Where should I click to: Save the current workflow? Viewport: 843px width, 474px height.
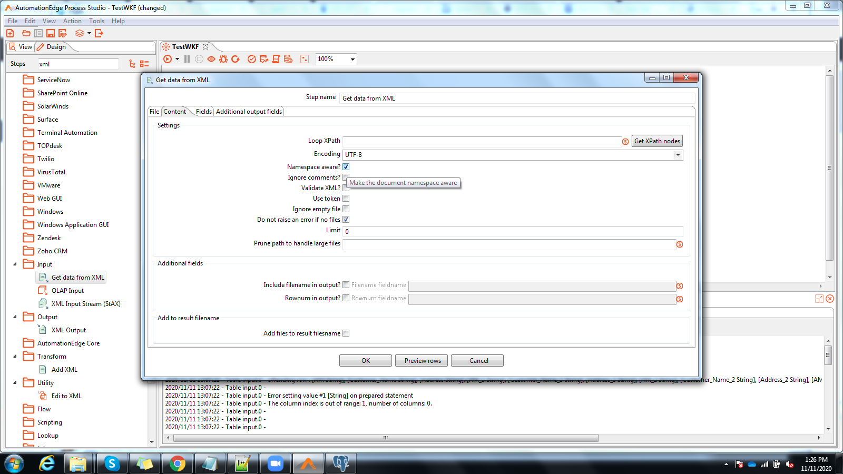pyautogui.click(x=51, y=33)
